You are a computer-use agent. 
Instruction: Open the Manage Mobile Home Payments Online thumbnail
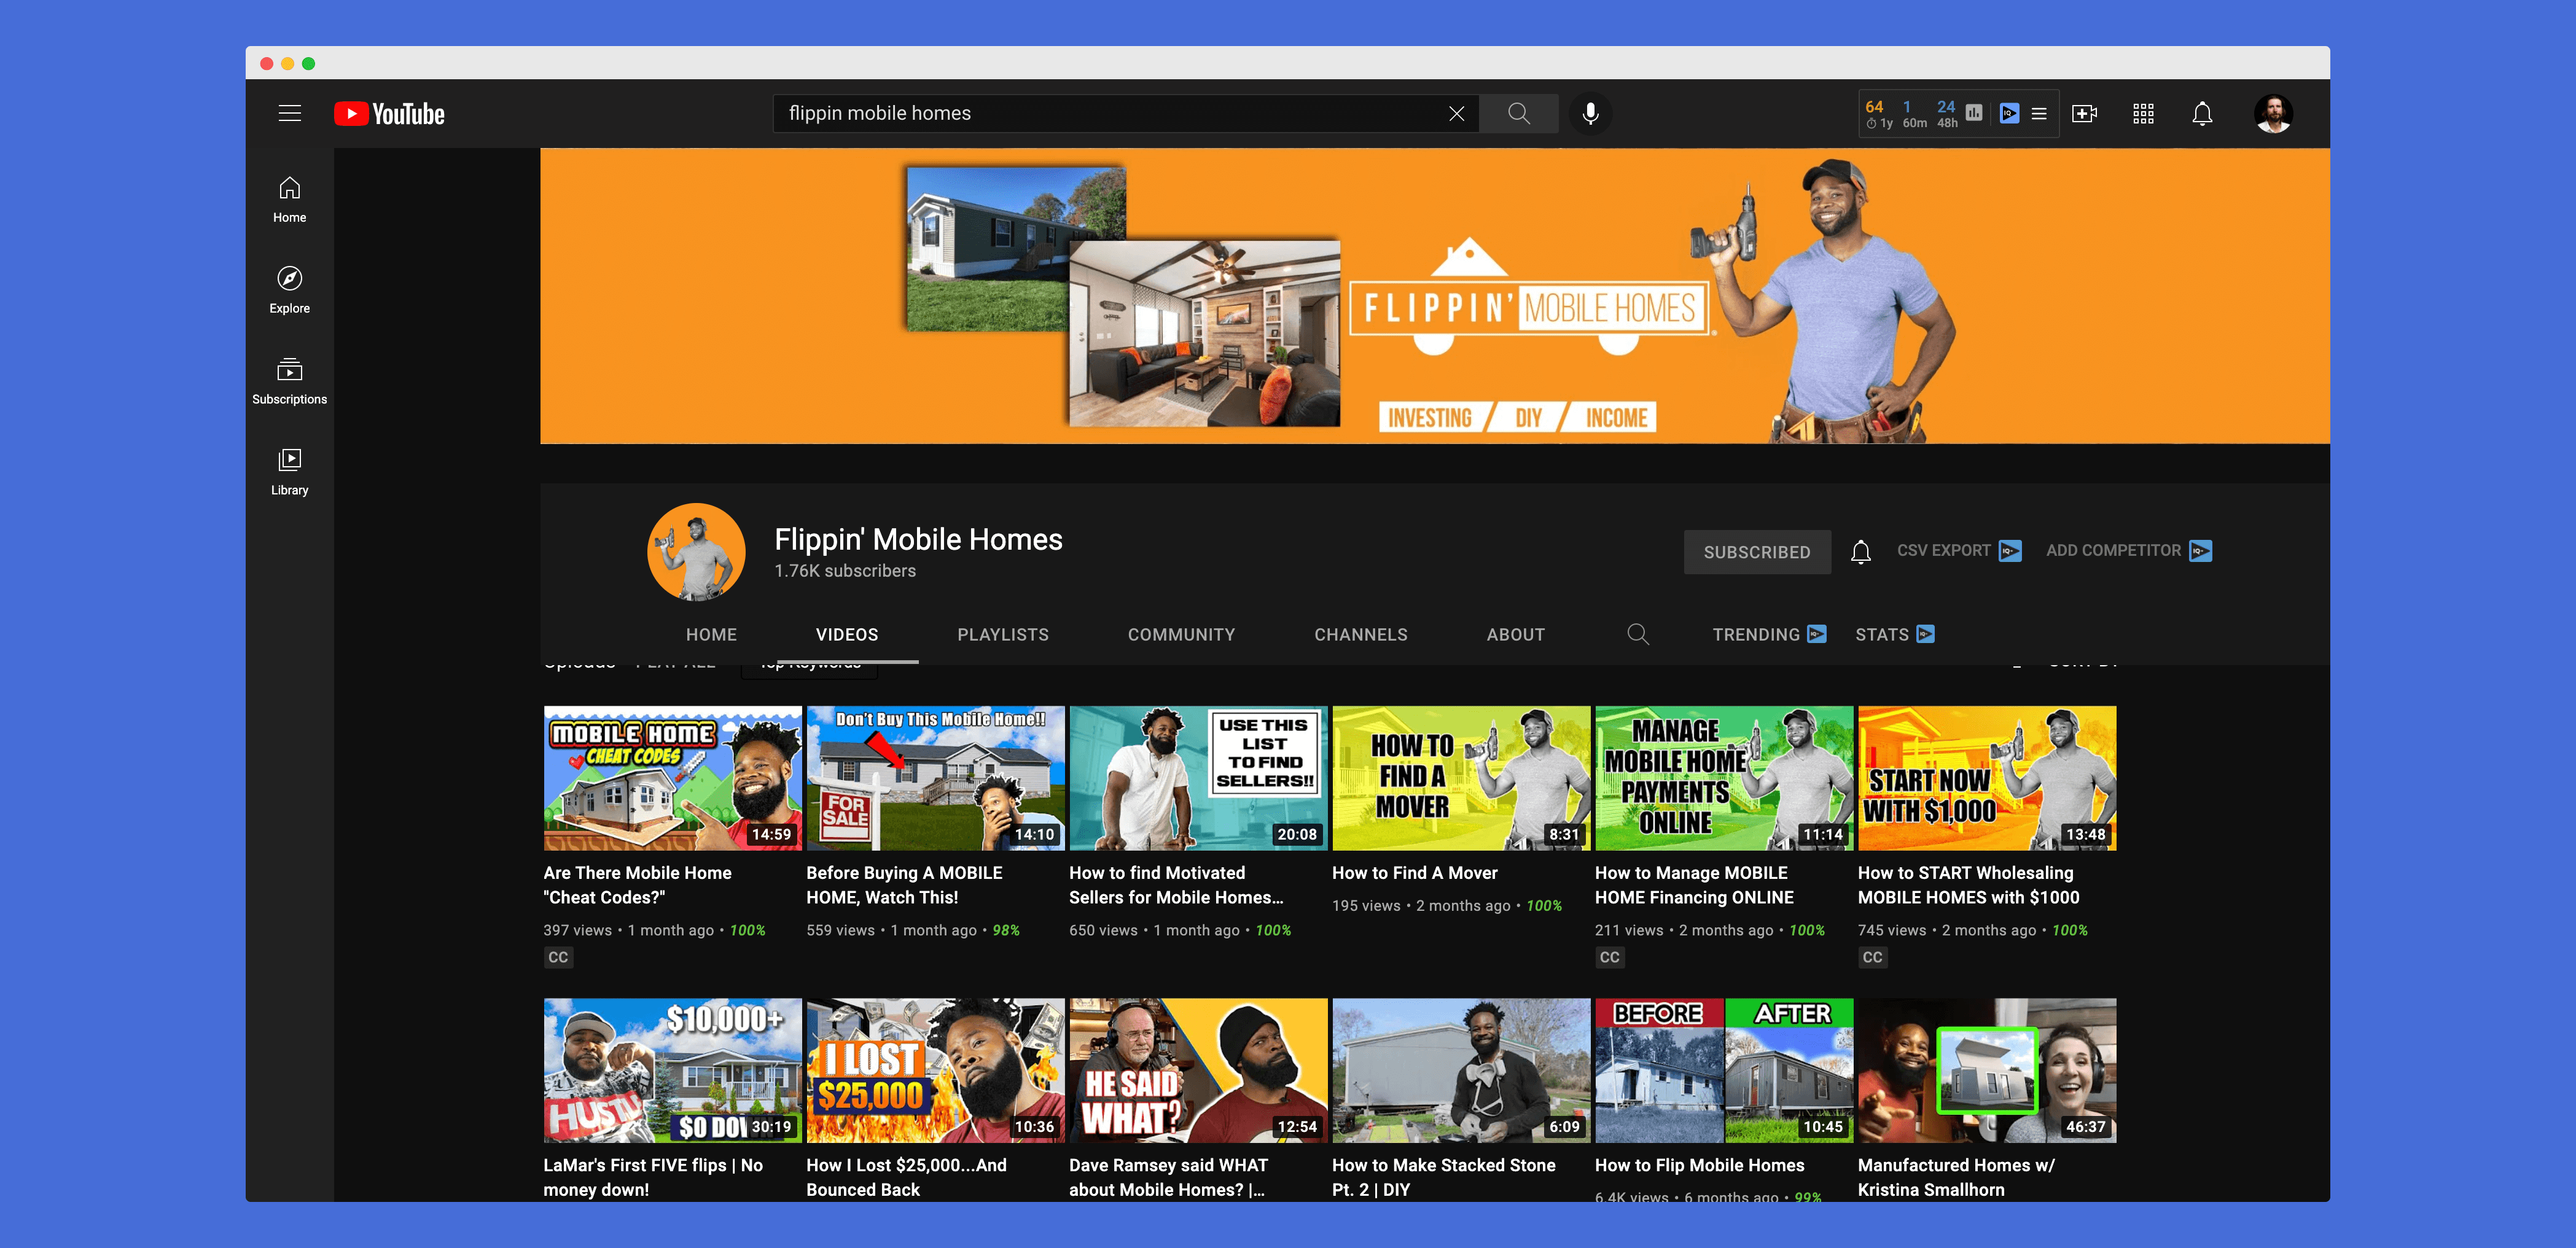tap(1724, 778)
